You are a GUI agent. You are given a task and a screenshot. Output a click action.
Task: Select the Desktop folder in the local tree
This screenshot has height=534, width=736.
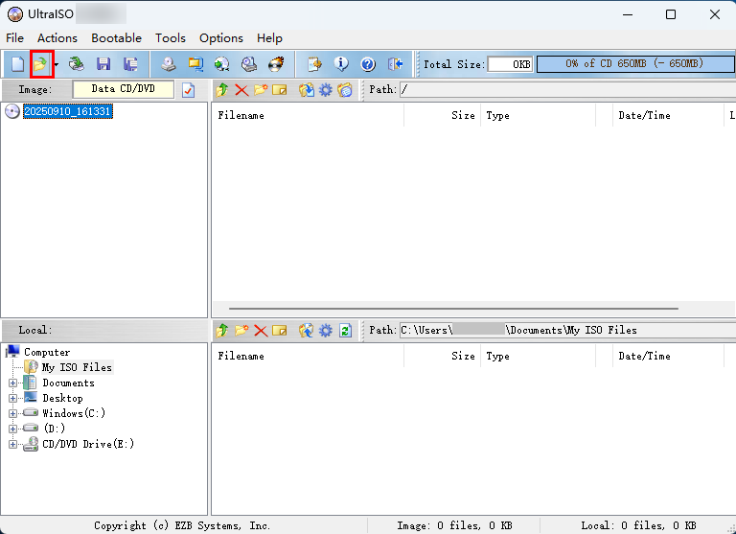coord(62,398)
